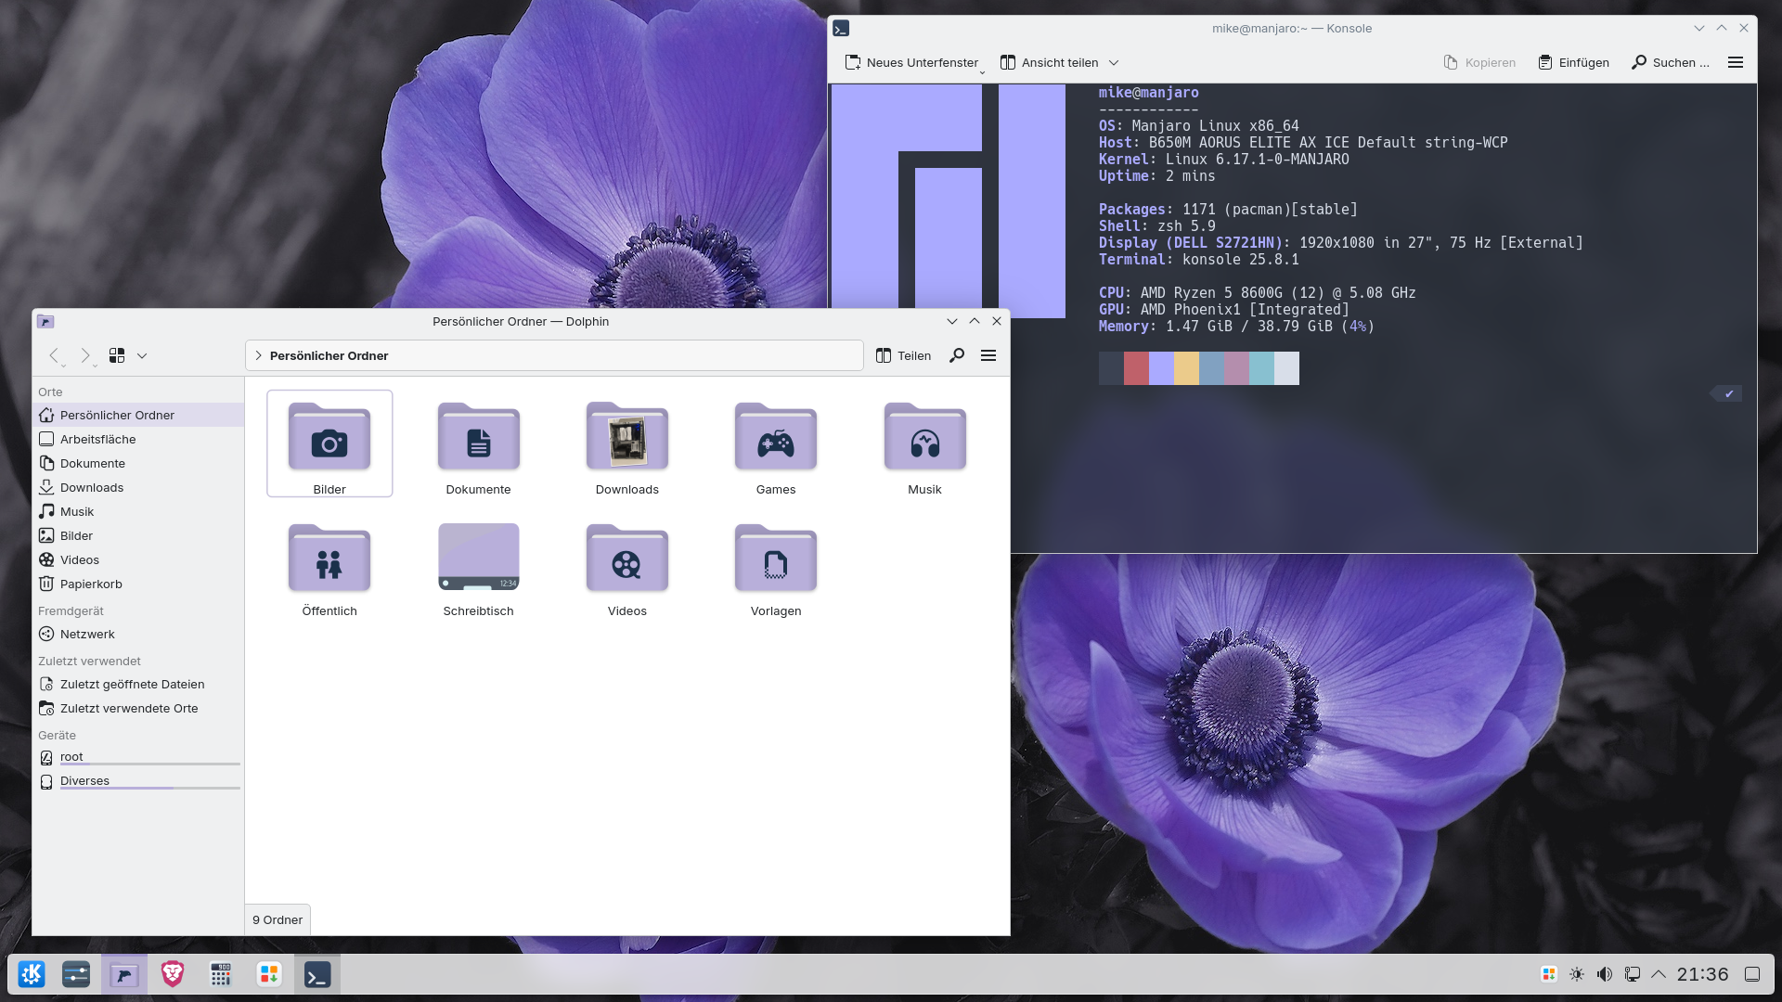
Task: Expand view mode dropdown arrow in Dolphin
Action: click(x=142, y=355)
